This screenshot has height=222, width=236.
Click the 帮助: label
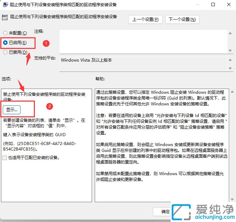point(100,79)
